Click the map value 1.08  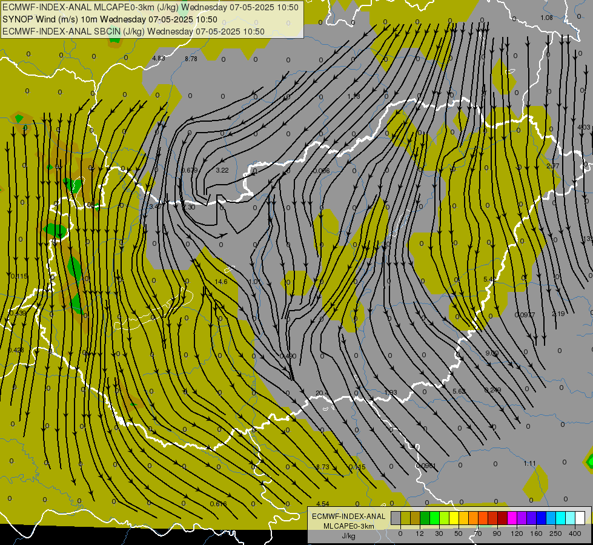[x=546, y=18]
